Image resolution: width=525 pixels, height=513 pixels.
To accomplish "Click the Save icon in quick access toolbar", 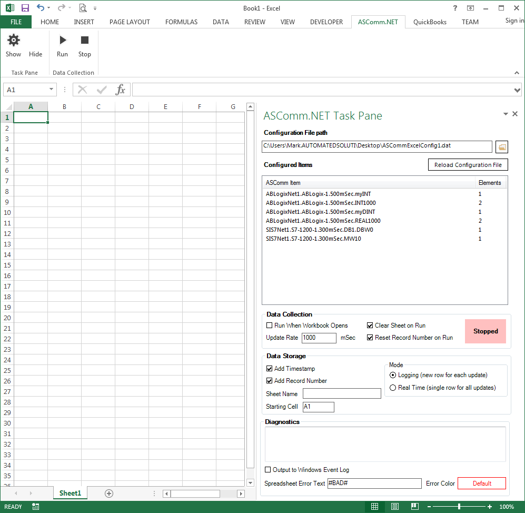I will click(x=25, y=8).
